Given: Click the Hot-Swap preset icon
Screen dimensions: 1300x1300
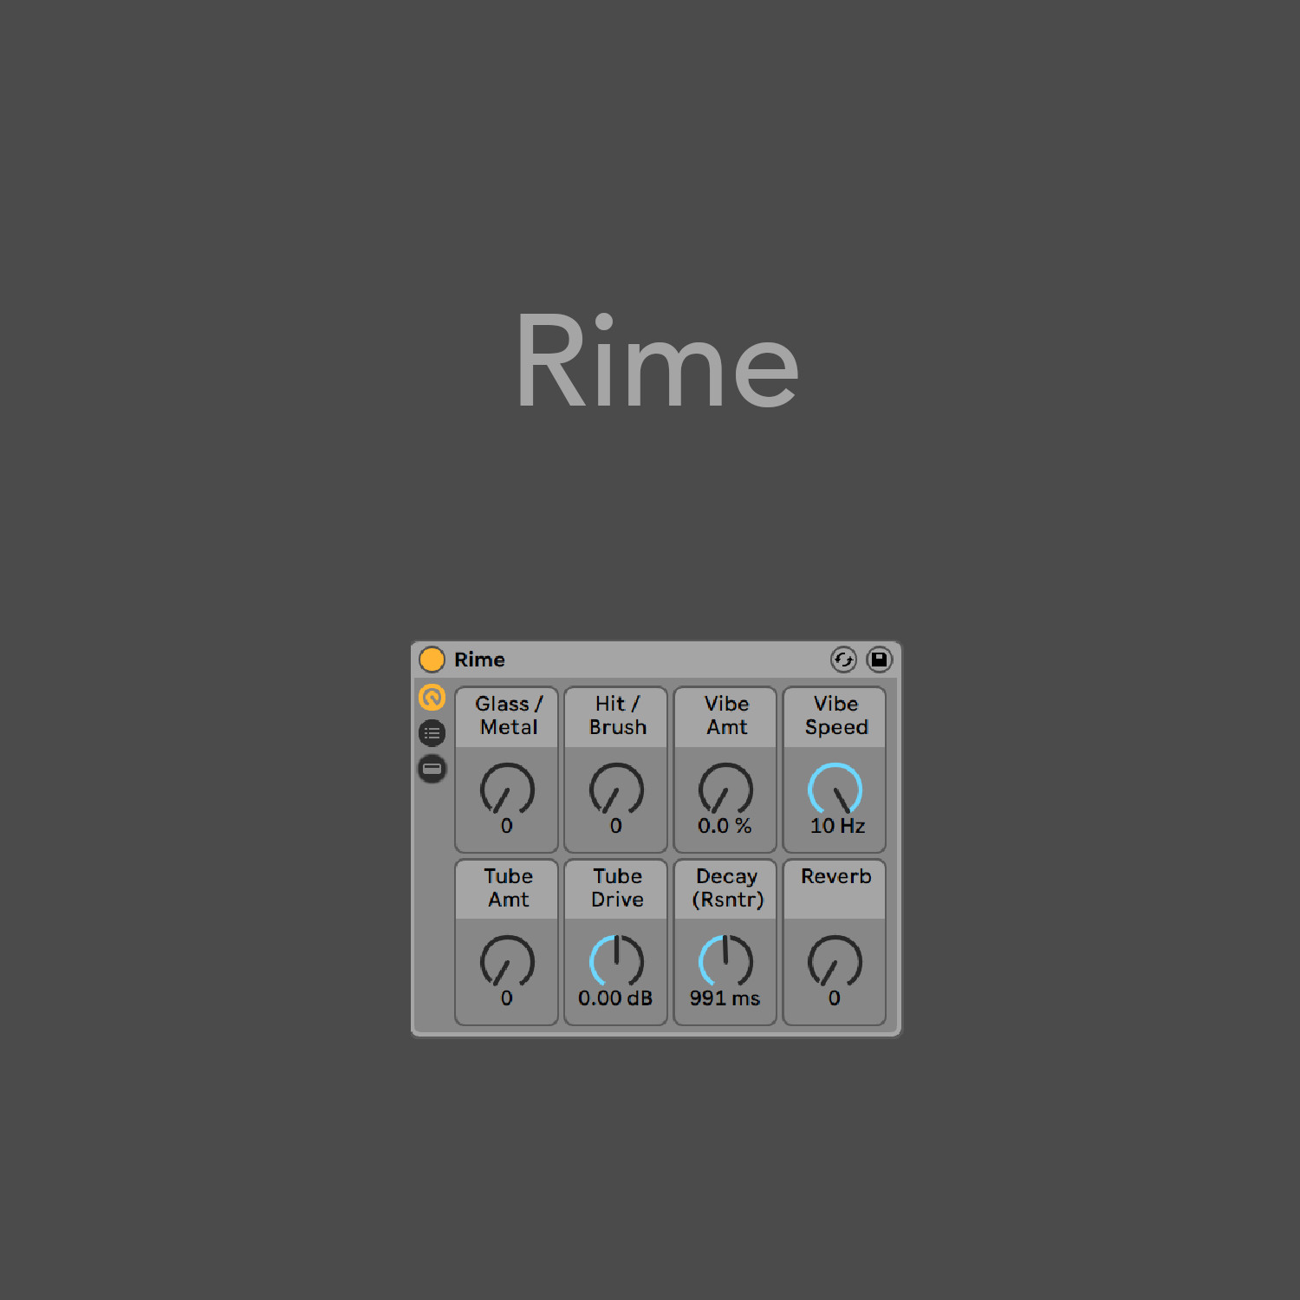Looking at the screenshot, I should pos(843,660).
